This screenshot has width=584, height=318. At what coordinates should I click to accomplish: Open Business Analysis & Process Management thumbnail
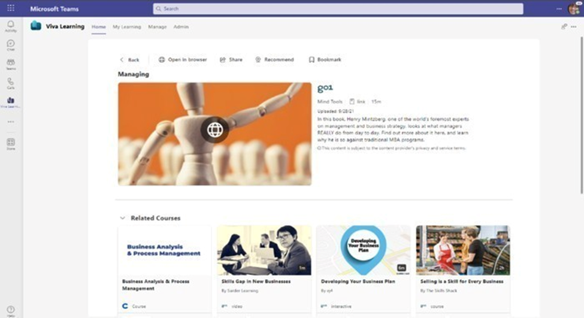click(x=164, y=250)
